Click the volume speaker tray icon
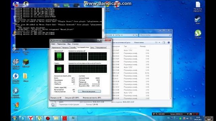Image resolution: width=216 pixels, height=121 pixels. [x=188, y=118]
